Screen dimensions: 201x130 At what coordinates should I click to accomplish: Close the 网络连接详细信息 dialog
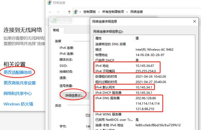click(194, 21)
